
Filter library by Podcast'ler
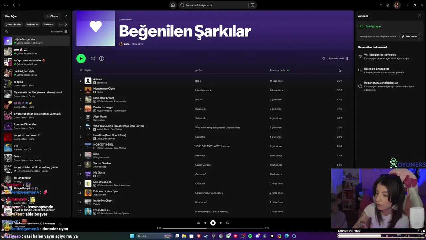[32, 24]
